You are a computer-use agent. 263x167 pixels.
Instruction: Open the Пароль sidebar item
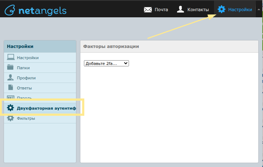(x=24, y=98)
